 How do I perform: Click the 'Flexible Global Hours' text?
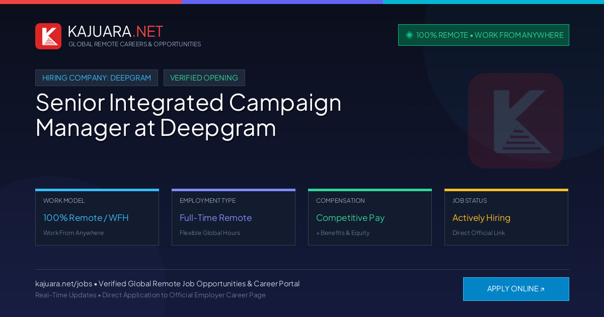tap(210, 233)
